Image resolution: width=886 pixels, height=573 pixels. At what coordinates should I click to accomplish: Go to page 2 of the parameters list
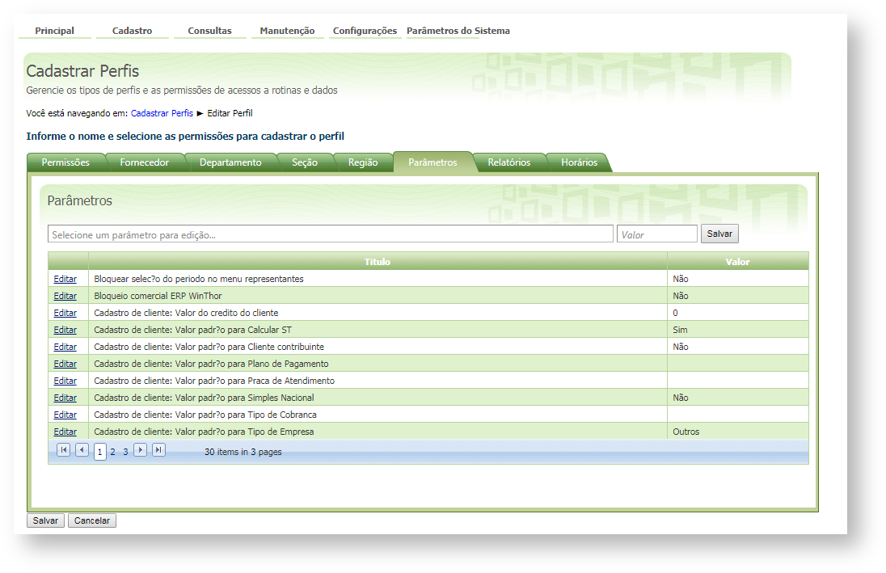112,449
